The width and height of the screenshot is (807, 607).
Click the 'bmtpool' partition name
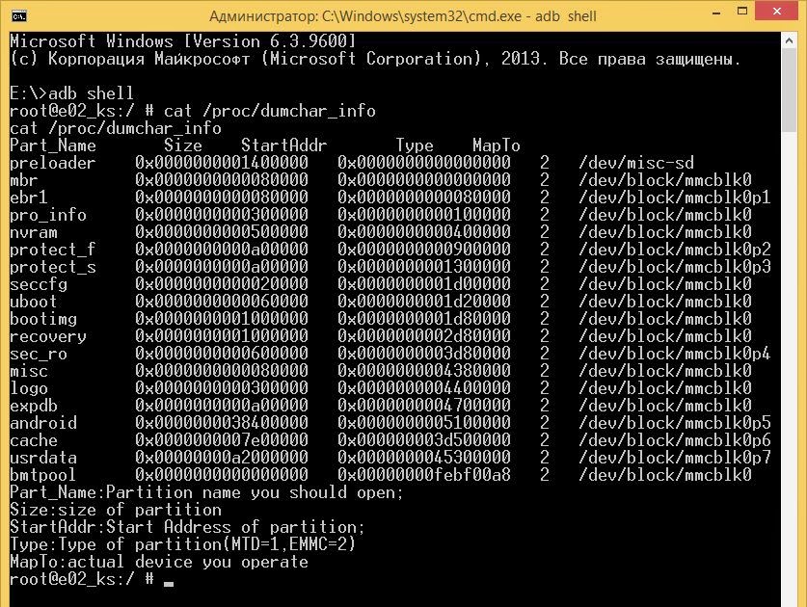[43, 475]
